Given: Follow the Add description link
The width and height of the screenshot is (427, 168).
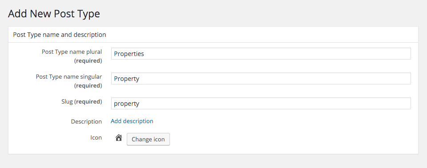Looking at the screenshot, I should (x=132, y=121).
